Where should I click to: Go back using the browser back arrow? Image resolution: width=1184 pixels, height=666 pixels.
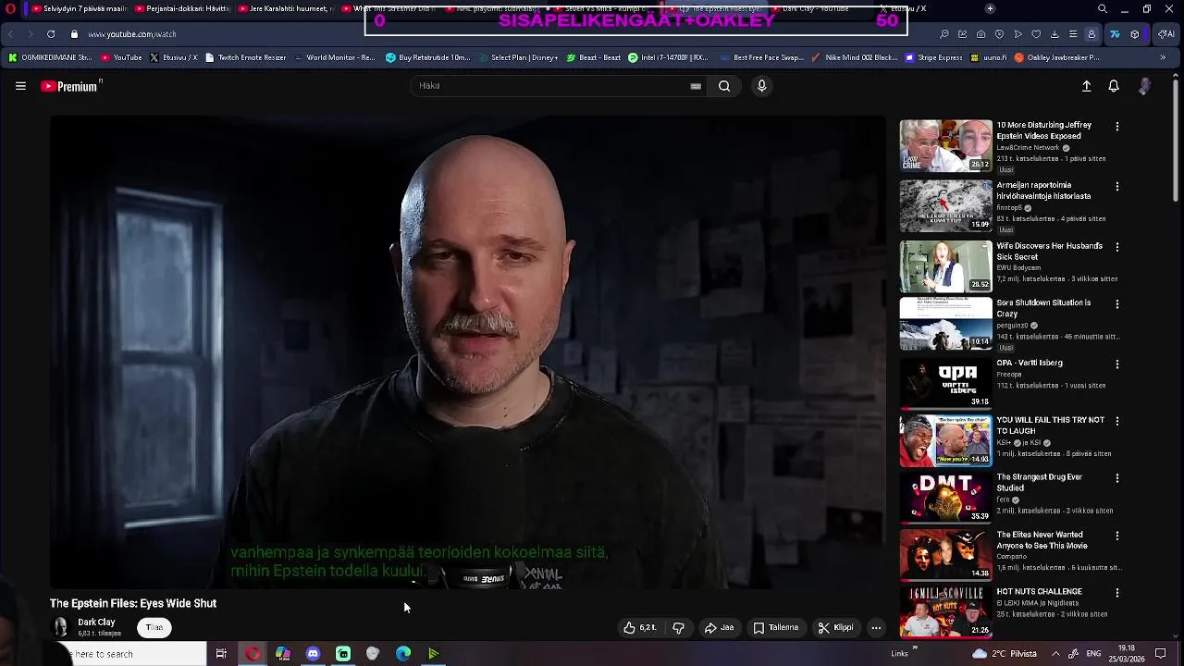point(11,34)
